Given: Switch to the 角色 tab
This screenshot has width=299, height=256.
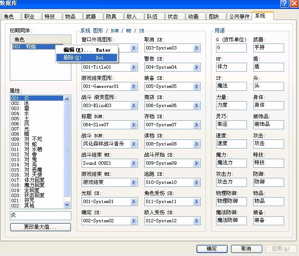Looking at the screenshot, I should 11,16.
